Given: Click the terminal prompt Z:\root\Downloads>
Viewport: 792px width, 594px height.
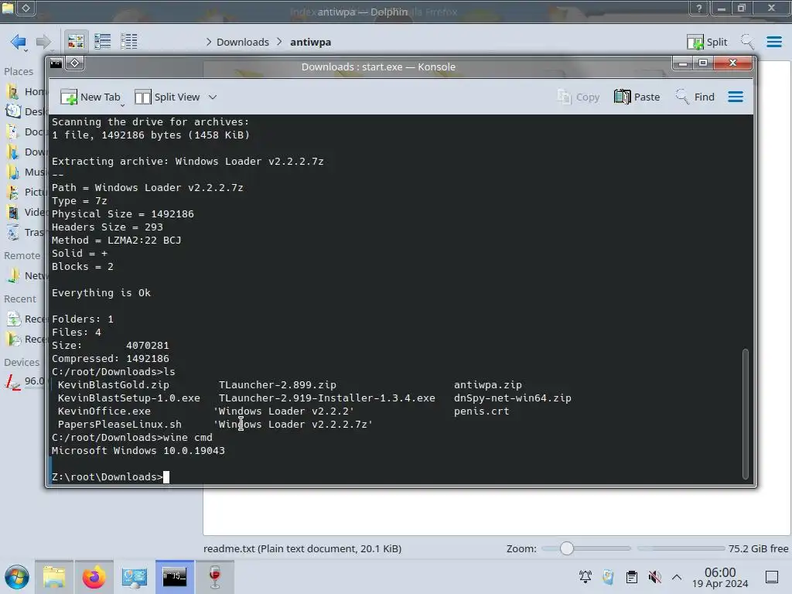Looking at the screenshot, I should coord(107,476).
